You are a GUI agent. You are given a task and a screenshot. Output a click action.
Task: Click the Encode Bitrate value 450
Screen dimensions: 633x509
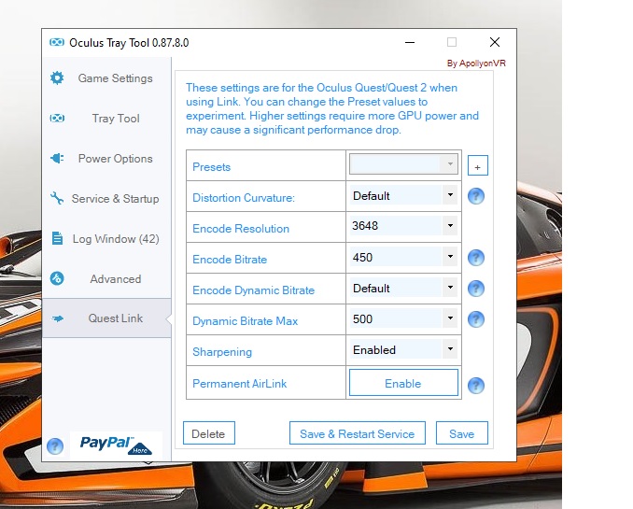pos(362,258)
